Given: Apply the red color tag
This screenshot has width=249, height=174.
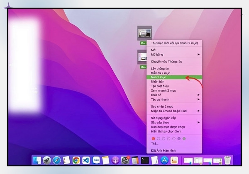Looking at the screenshot, I should (x=153, y=139).
